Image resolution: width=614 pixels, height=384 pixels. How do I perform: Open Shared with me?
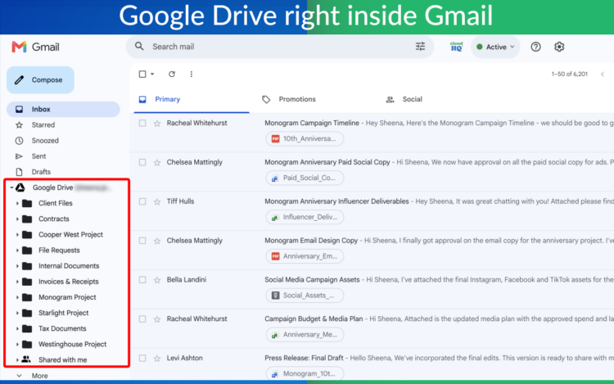coord(63,359)
